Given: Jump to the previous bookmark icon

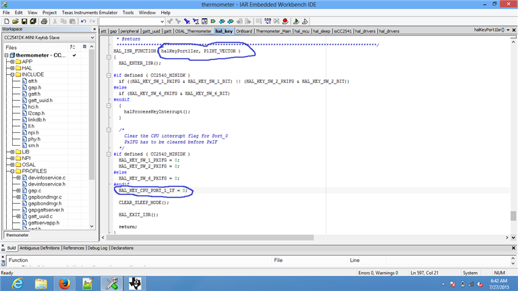Looking at the screenshot, I should (x=222, y=22).
